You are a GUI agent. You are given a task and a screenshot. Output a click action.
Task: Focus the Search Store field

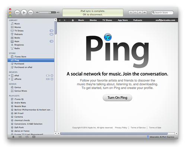pos(162,13)
